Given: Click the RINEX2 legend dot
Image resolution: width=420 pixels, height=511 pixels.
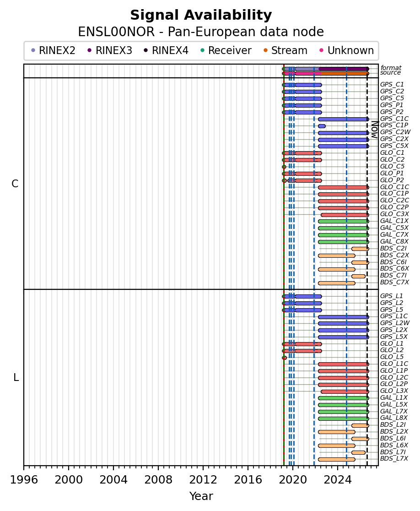Looking at the screenshot, I should [33, 50].
